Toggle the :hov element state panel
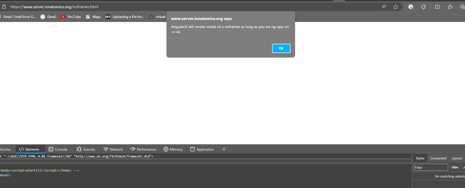The width and height of the screenshot is (465, 188). tap(455, 168)
